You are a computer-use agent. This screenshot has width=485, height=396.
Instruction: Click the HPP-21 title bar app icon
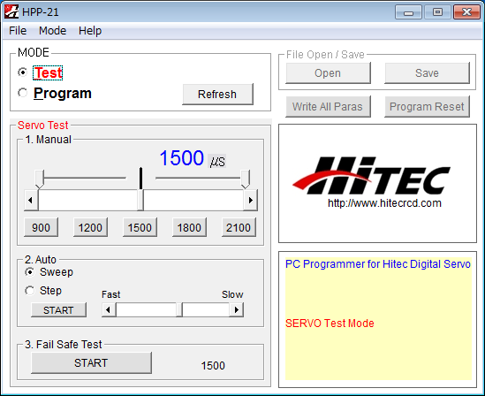[11, 11]
